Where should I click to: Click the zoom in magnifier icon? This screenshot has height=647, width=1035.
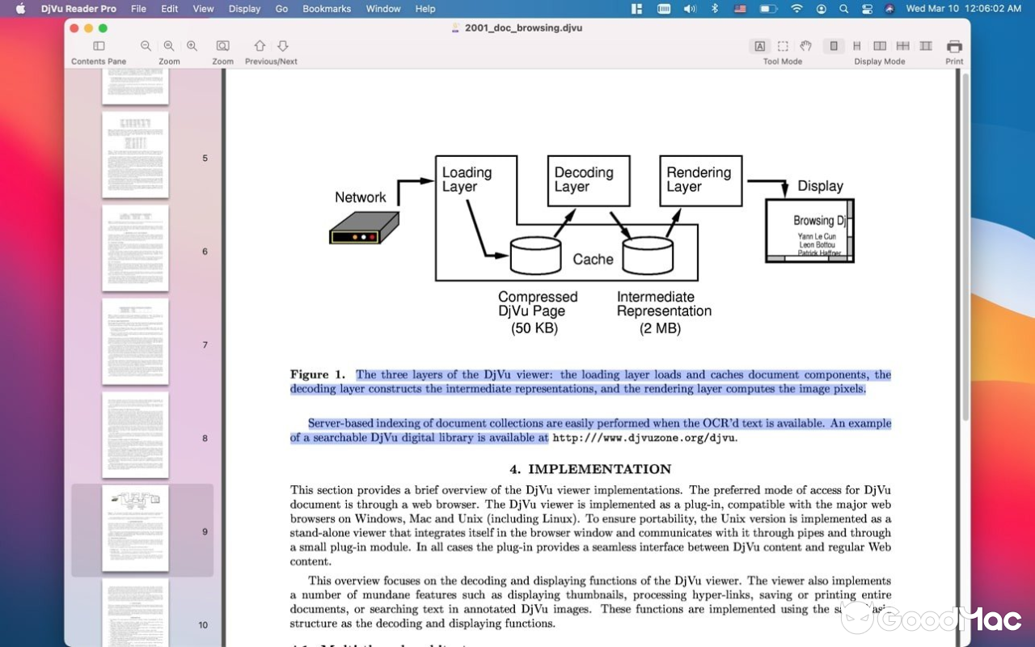tap(192, 46)
